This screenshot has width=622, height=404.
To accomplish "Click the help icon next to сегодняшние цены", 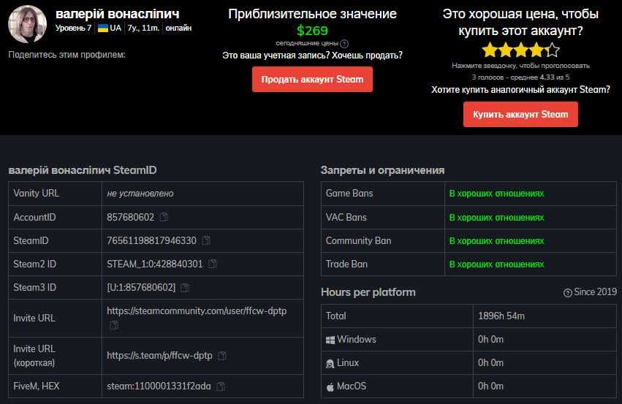I will [x=344, y=44].
